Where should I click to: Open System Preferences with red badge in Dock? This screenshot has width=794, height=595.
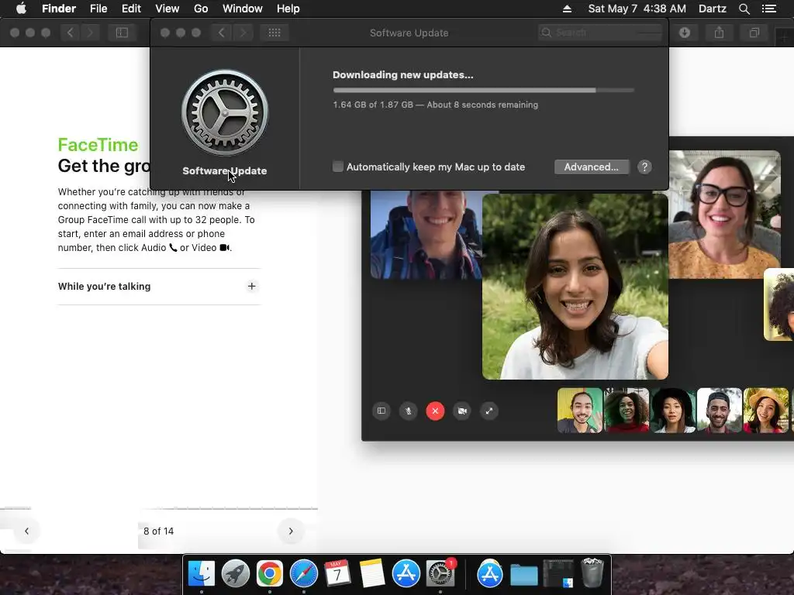[440, 573]
